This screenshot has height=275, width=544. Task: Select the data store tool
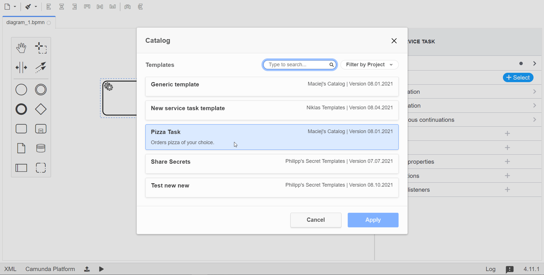point(41,148)
